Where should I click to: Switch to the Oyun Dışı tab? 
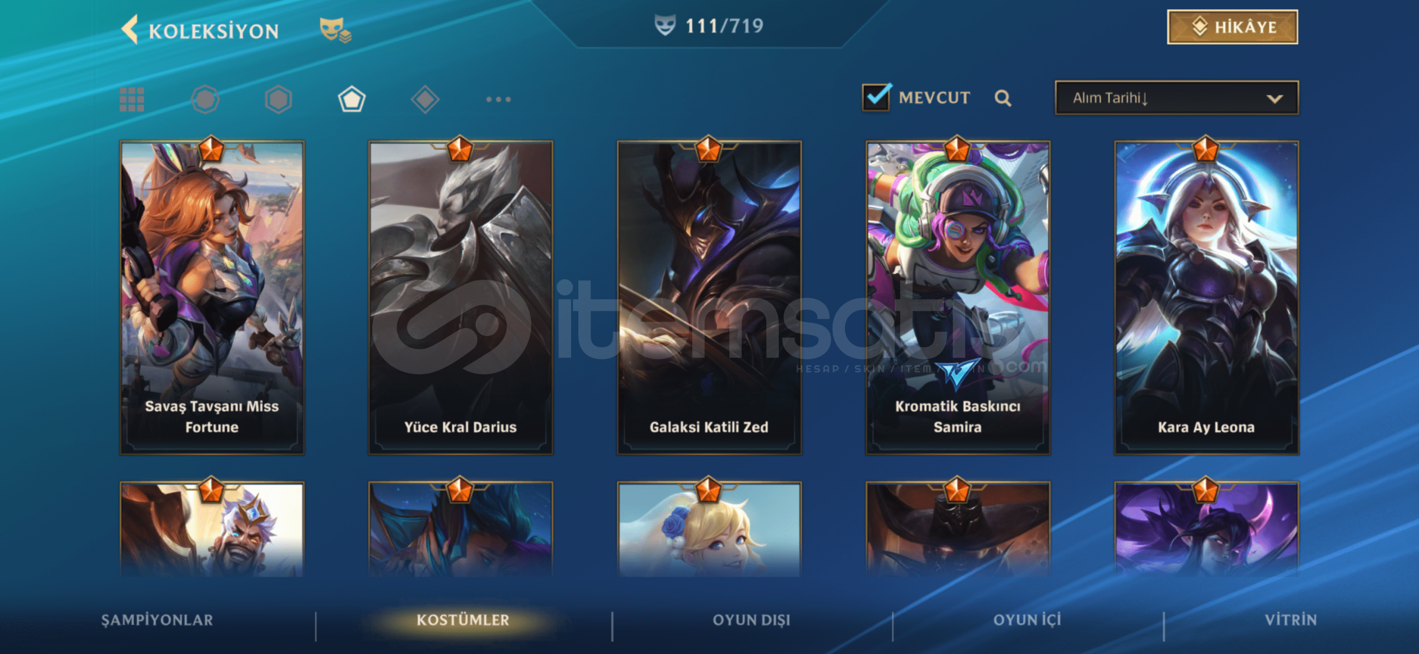[752, 620]
